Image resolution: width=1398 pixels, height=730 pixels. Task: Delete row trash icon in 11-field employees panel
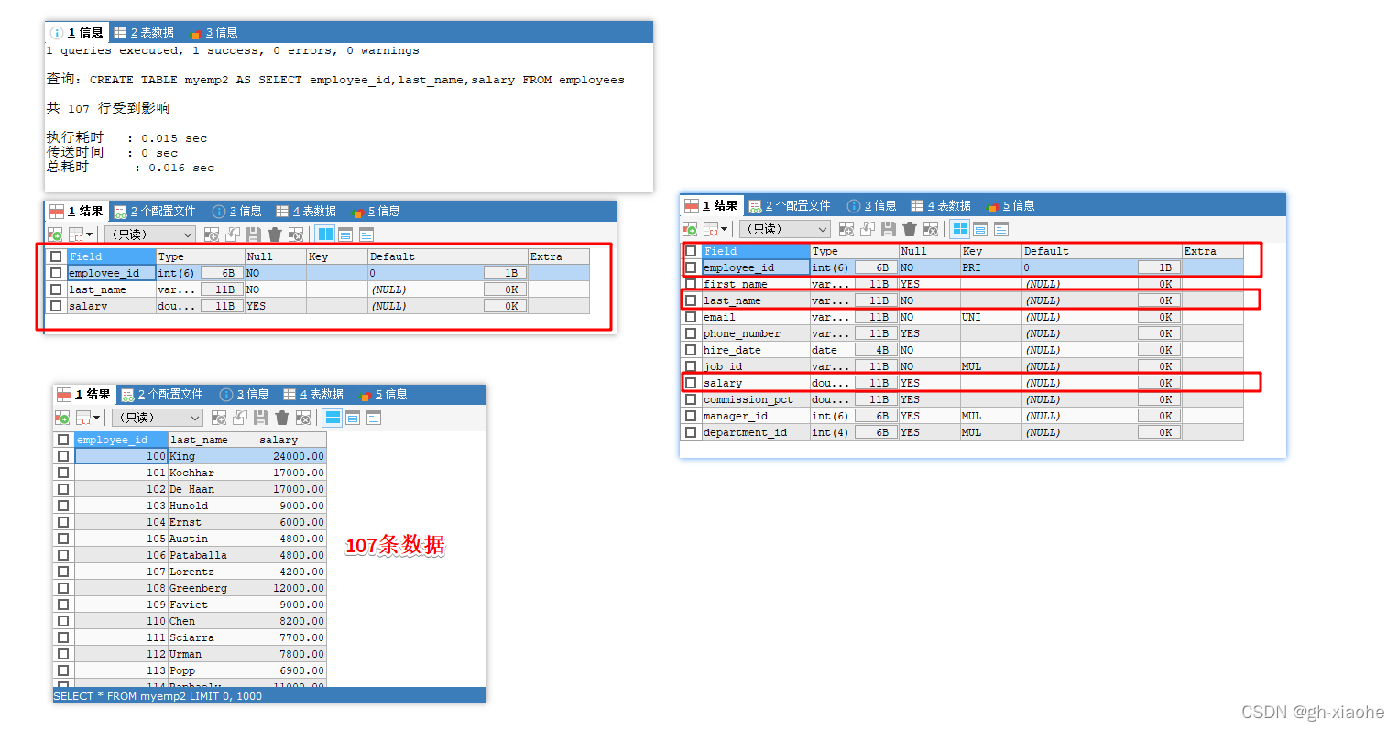(x=910, y=229)
